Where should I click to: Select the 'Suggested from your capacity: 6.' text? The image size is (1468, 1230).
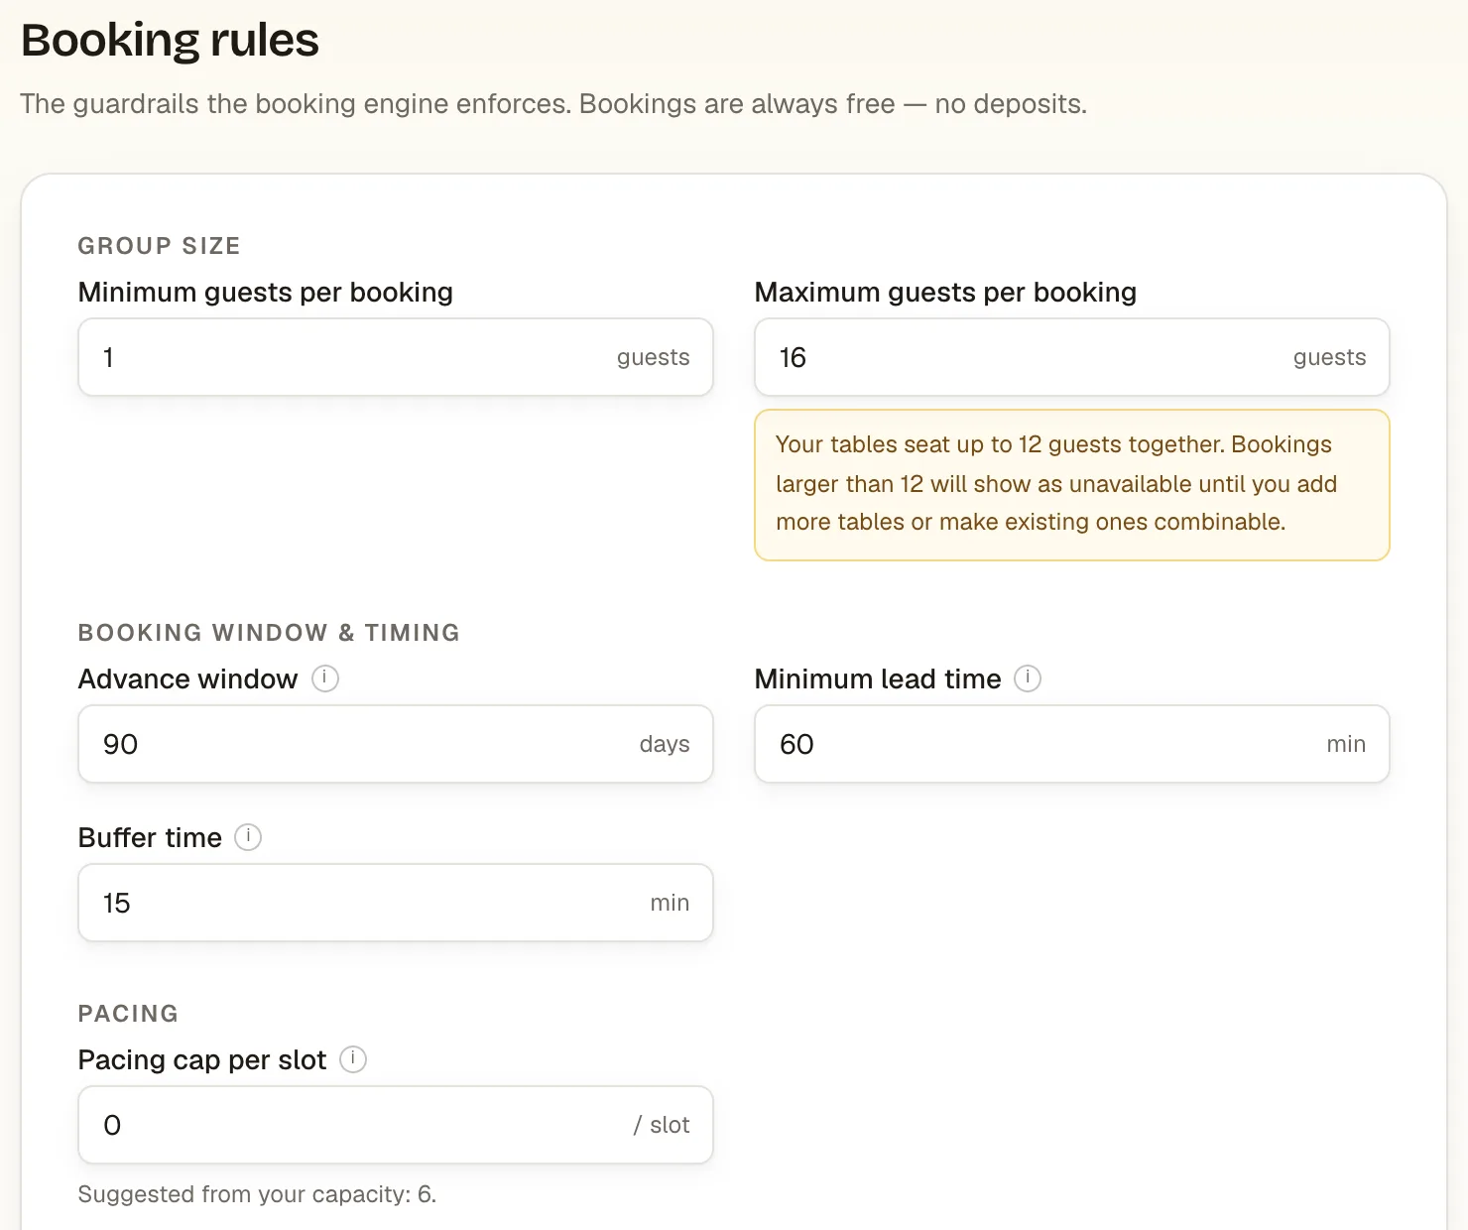257,1194
